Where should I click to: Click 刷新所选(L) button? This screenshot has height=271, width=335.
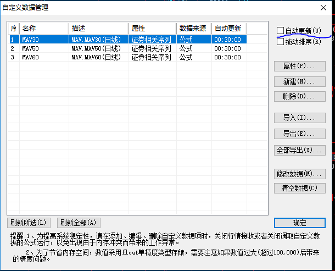(x=29, y=223)
